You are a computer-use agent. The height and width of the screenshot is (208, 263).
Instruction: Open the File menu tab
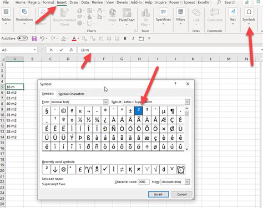pos(6,2)
